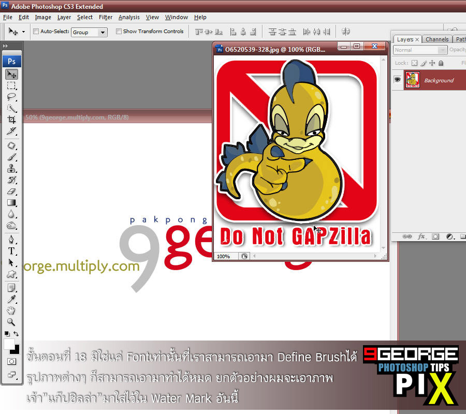Select the Clone Stamp tool

click(x=11, y=168)
